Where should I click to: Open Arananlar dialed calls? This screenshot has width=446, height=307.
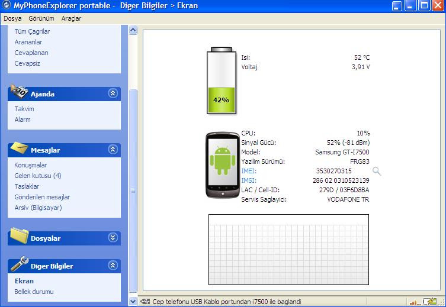[x=28, y=42]
